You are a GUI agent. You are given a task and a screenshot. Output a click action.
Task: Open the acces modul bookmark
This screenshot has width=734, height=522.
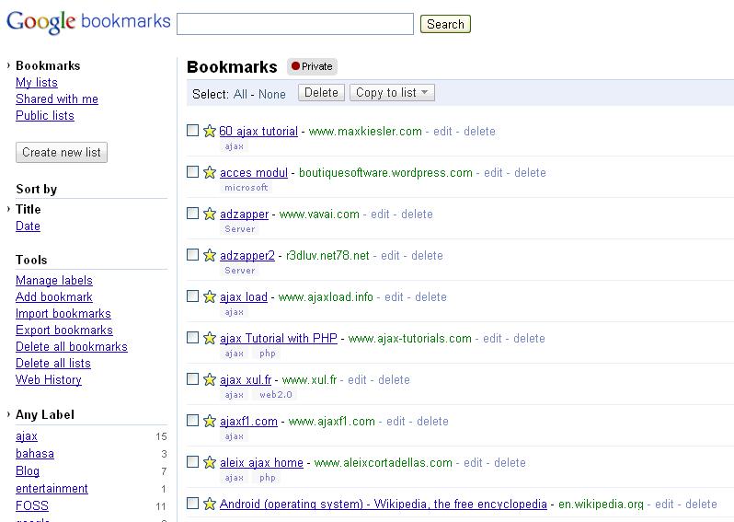point(254,172)
